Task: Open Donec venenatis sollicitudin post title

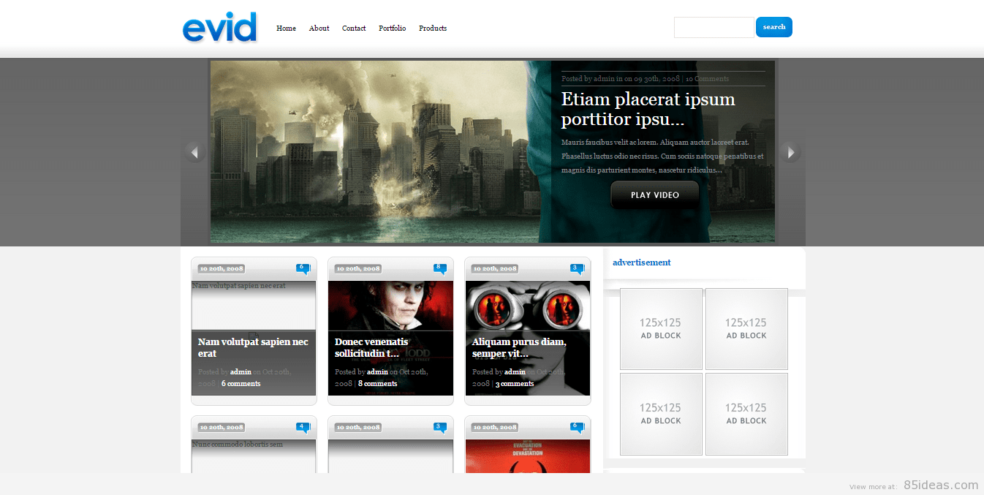Action: click(371, 347)
